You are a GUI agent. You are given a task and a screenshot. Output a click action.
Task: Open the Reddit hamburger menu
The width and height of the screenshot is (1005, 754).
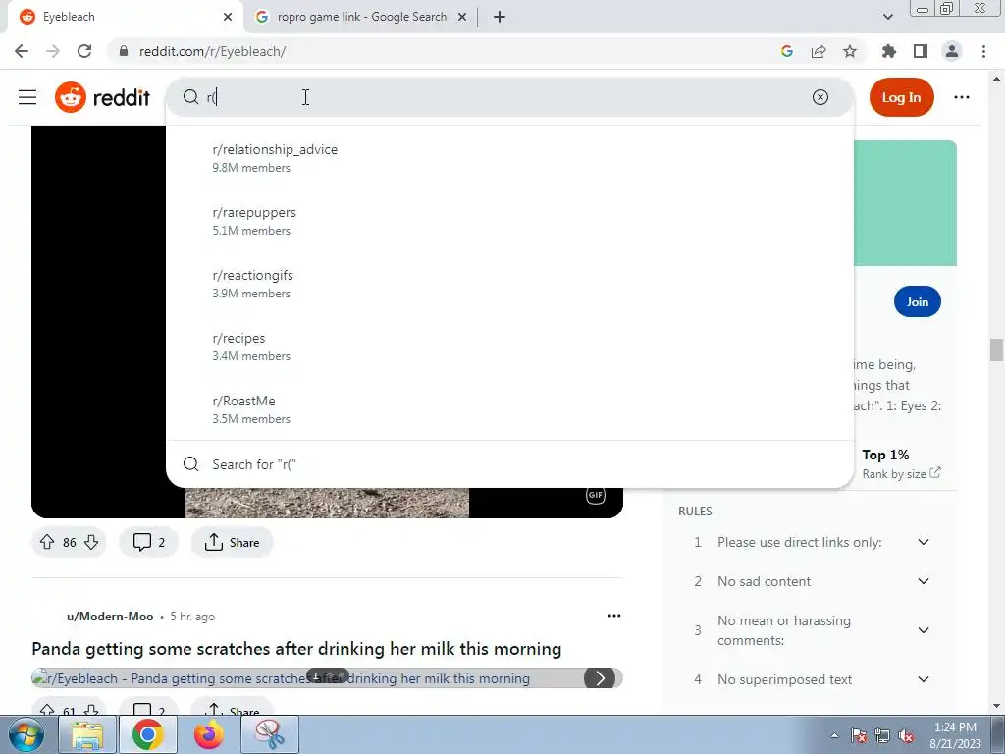pos(27,97)
